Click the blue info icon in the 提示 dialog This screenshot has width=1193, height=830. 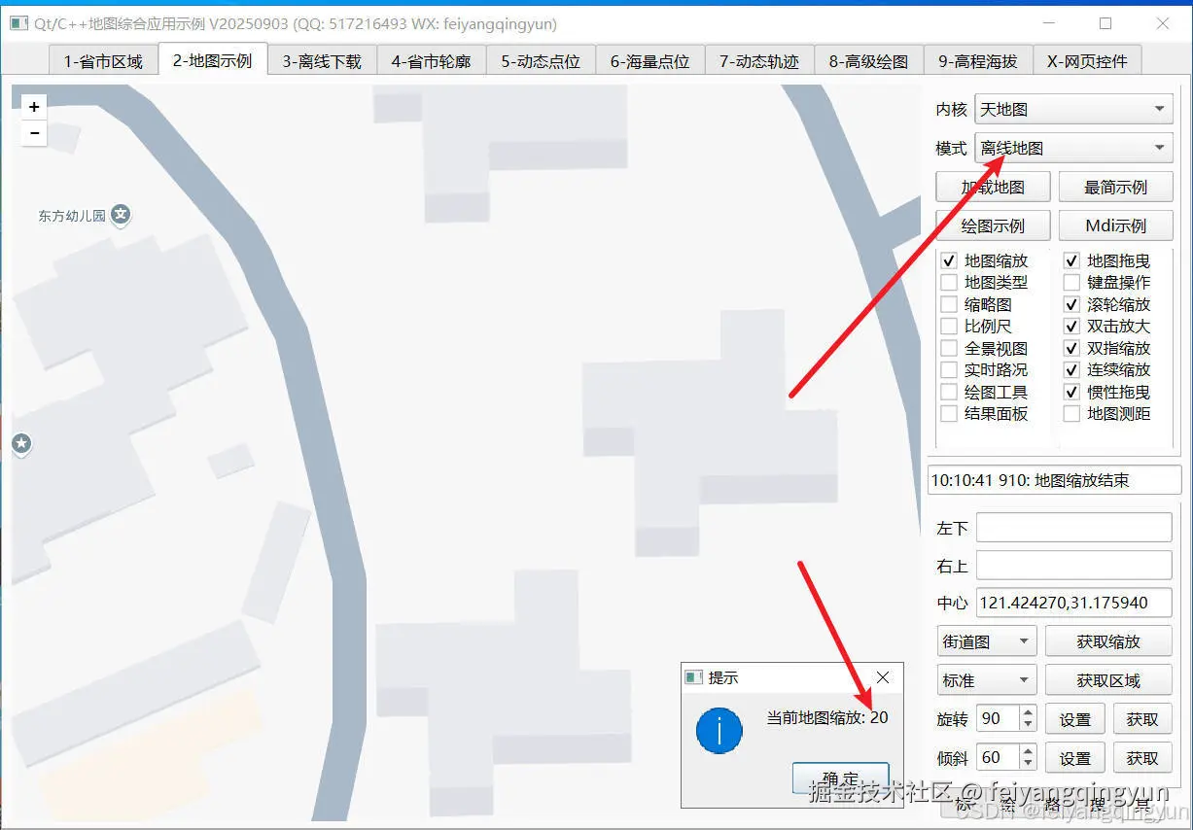tap(719, 731)
